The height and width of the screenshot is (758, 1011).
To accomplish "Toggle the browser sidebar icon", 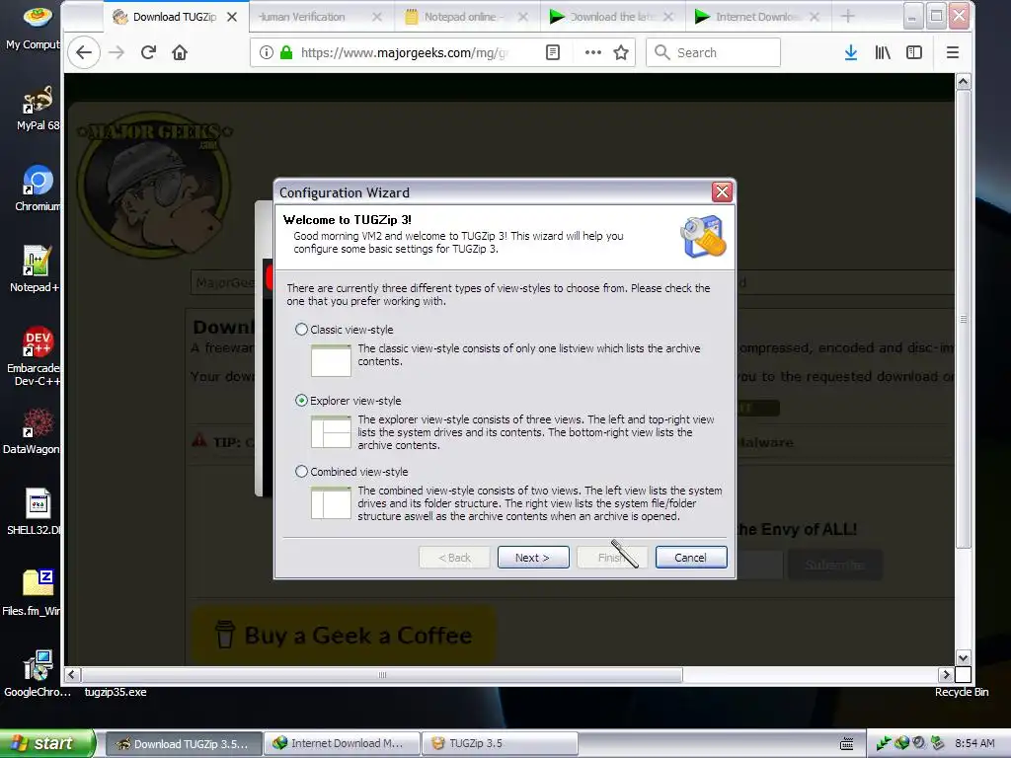I will (x=914, y=52).
